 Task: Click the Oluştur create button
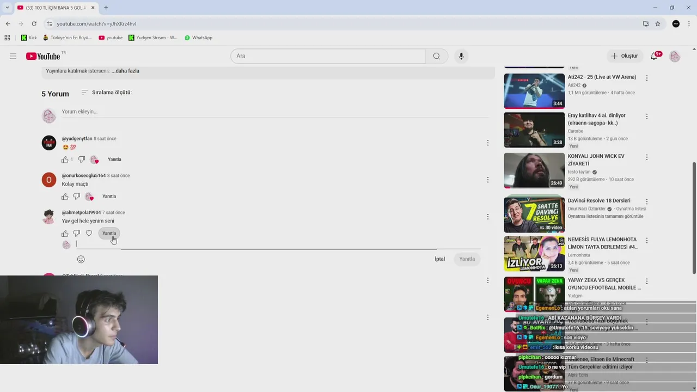click(624, 56)
